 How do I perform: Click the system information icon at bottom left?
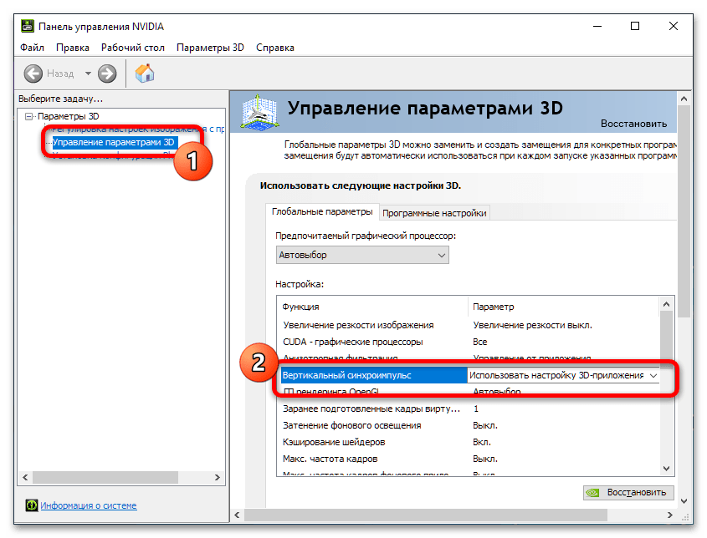[32, 505]
